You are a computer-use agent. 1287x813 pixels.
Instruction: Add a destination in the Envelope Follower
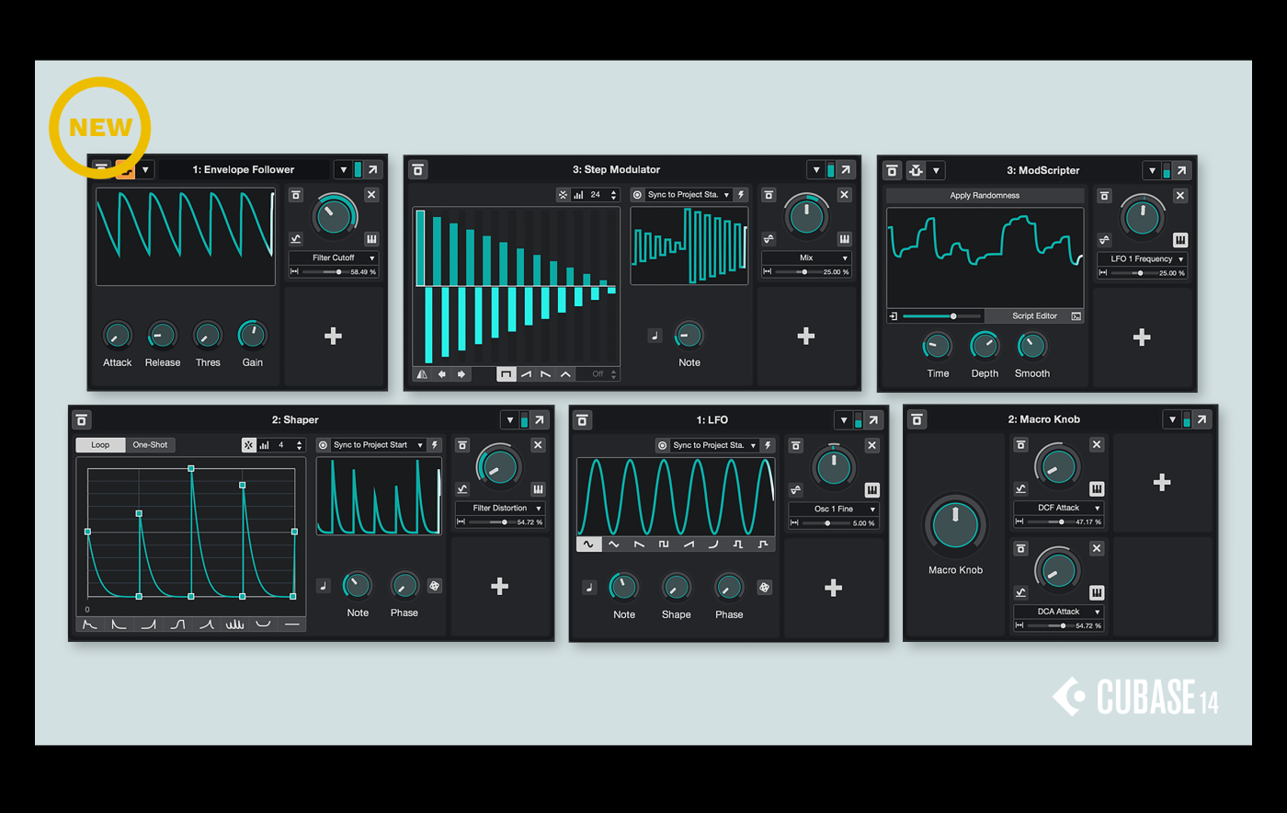(334, 337)
